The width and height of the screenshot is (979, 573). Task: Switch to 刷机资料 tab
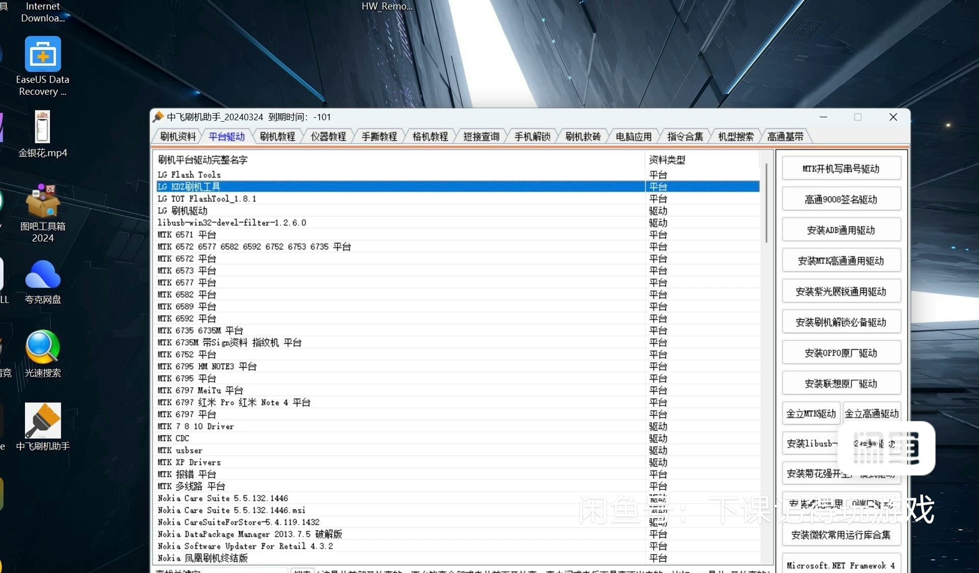pos(177,137)
